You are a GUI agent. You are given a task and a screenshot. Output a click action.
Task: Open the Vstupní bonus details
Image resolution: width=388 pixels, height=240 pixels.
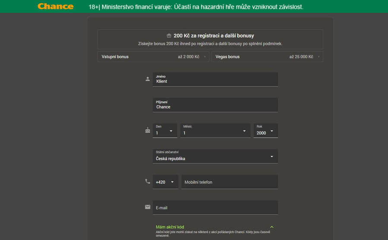coord(153,56)
